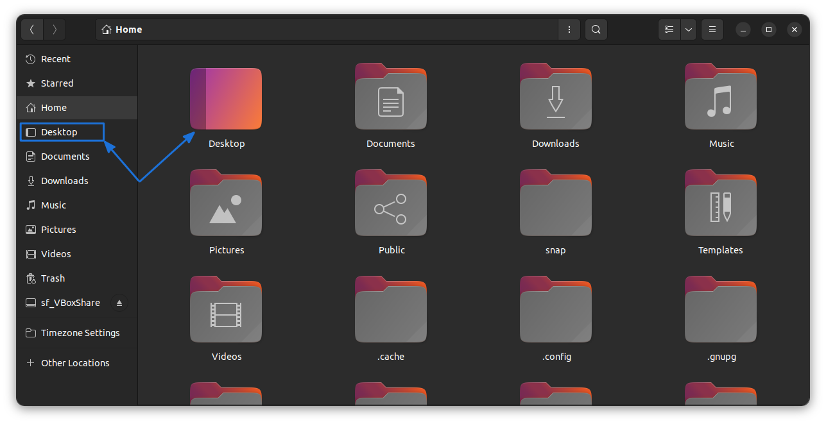826x424 pixels.
Task: Open the Timezone Settings folder
Action: [x=80, y=332]
